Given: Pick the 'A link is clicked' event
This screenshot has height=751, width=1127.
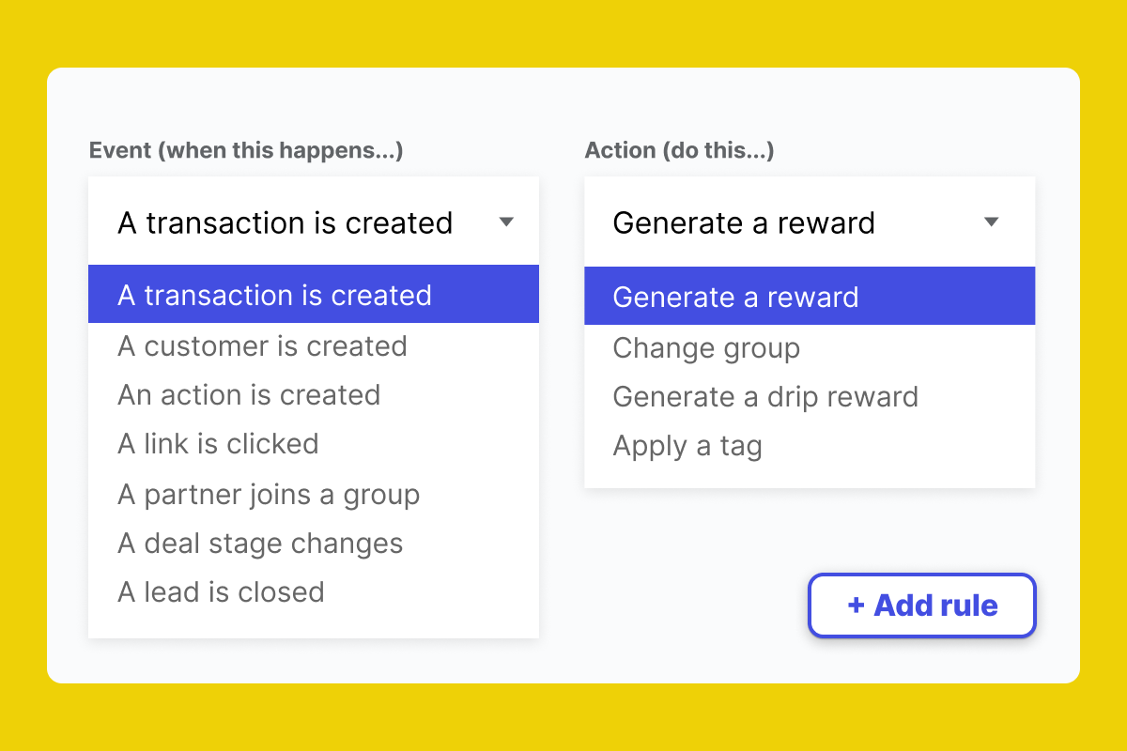Looking at the screenshot, I should (218, 443).
